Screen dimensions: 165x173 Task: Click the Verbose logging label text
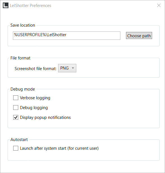35,98
